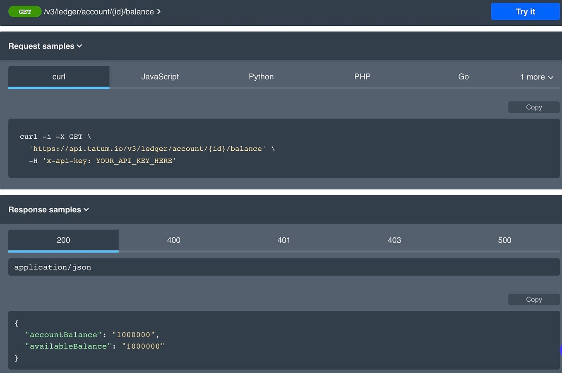This screenshot has width=562, height=373.
Task: Open the 500 response example tab
Action: [504, 240]
